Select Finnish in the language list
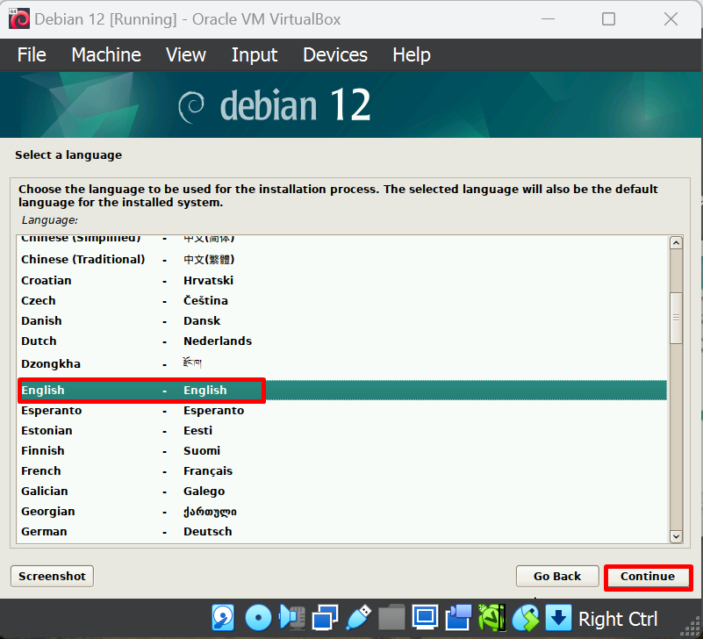Viewport: 703px width, 639px height. (341, 450)
